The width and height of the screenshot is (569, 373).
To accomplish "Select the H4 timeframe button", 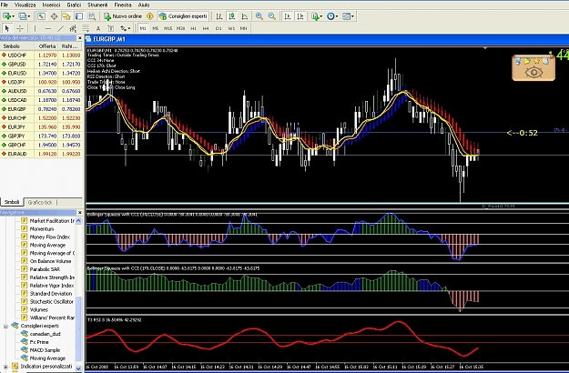I will (206, 28).
